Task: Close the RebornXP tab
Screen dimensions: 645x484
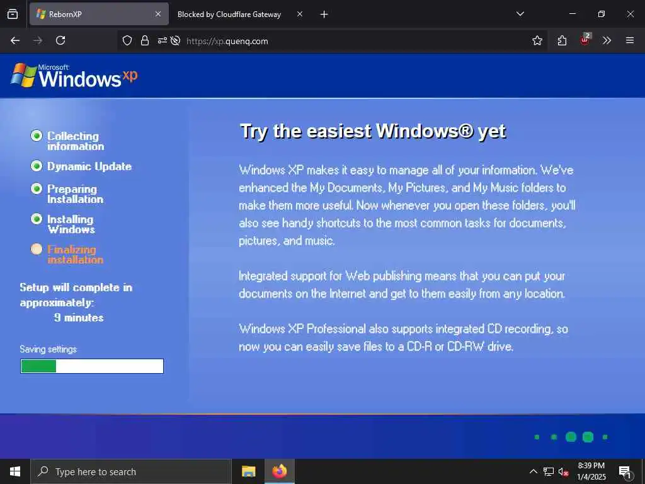Action: pos(158,14)
